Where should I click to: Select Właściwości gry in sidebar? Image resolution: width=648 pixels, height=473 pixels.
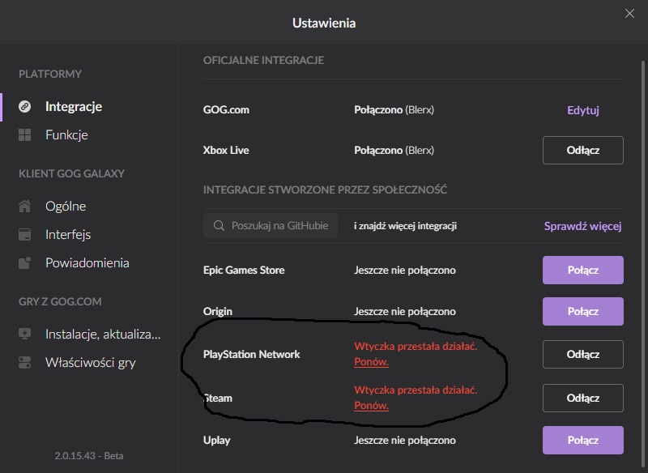(91, 363)
